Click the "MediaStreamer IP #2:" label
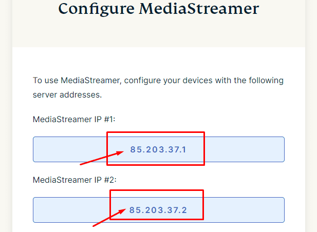317x232 pixels. [73, 180]
